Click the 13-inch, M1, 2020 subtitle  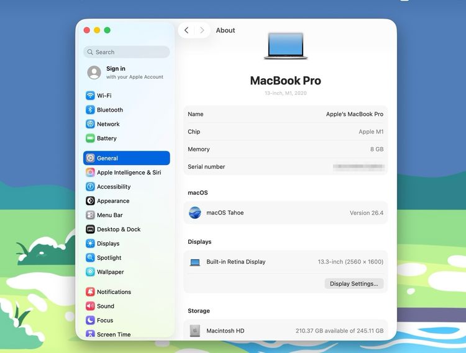(x=286, y=93)
